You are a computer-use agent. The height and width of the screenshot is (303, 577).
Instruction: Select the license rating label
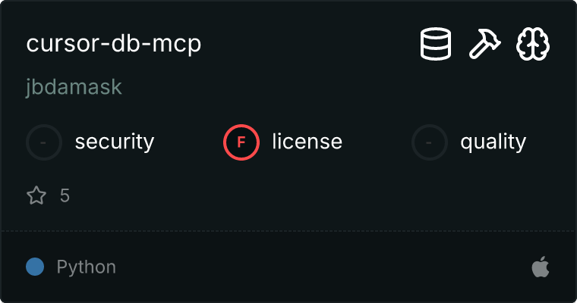point(307,142)
